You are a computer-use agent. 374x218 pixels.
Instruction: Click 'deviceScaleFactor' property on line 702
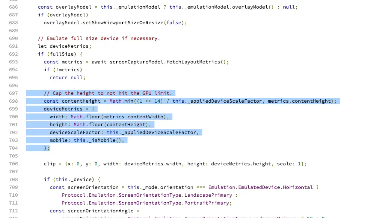[x=75, y=133]
